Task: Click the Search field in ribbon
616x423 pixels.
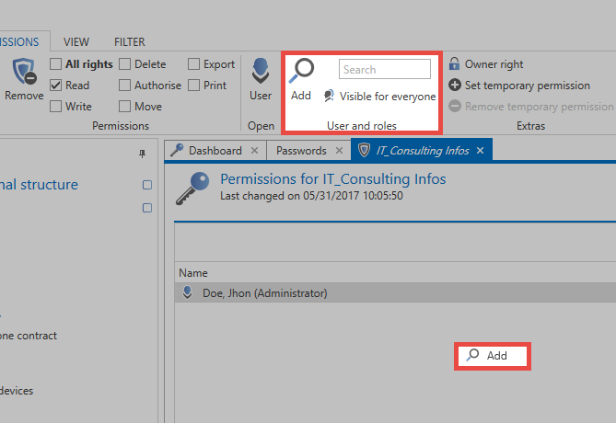Action: (385, 69)
